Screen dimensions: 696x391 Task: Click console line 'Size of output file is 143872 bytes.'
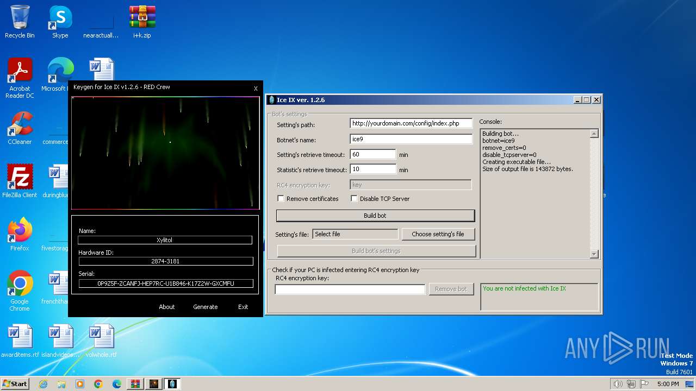tap(527, 169)
